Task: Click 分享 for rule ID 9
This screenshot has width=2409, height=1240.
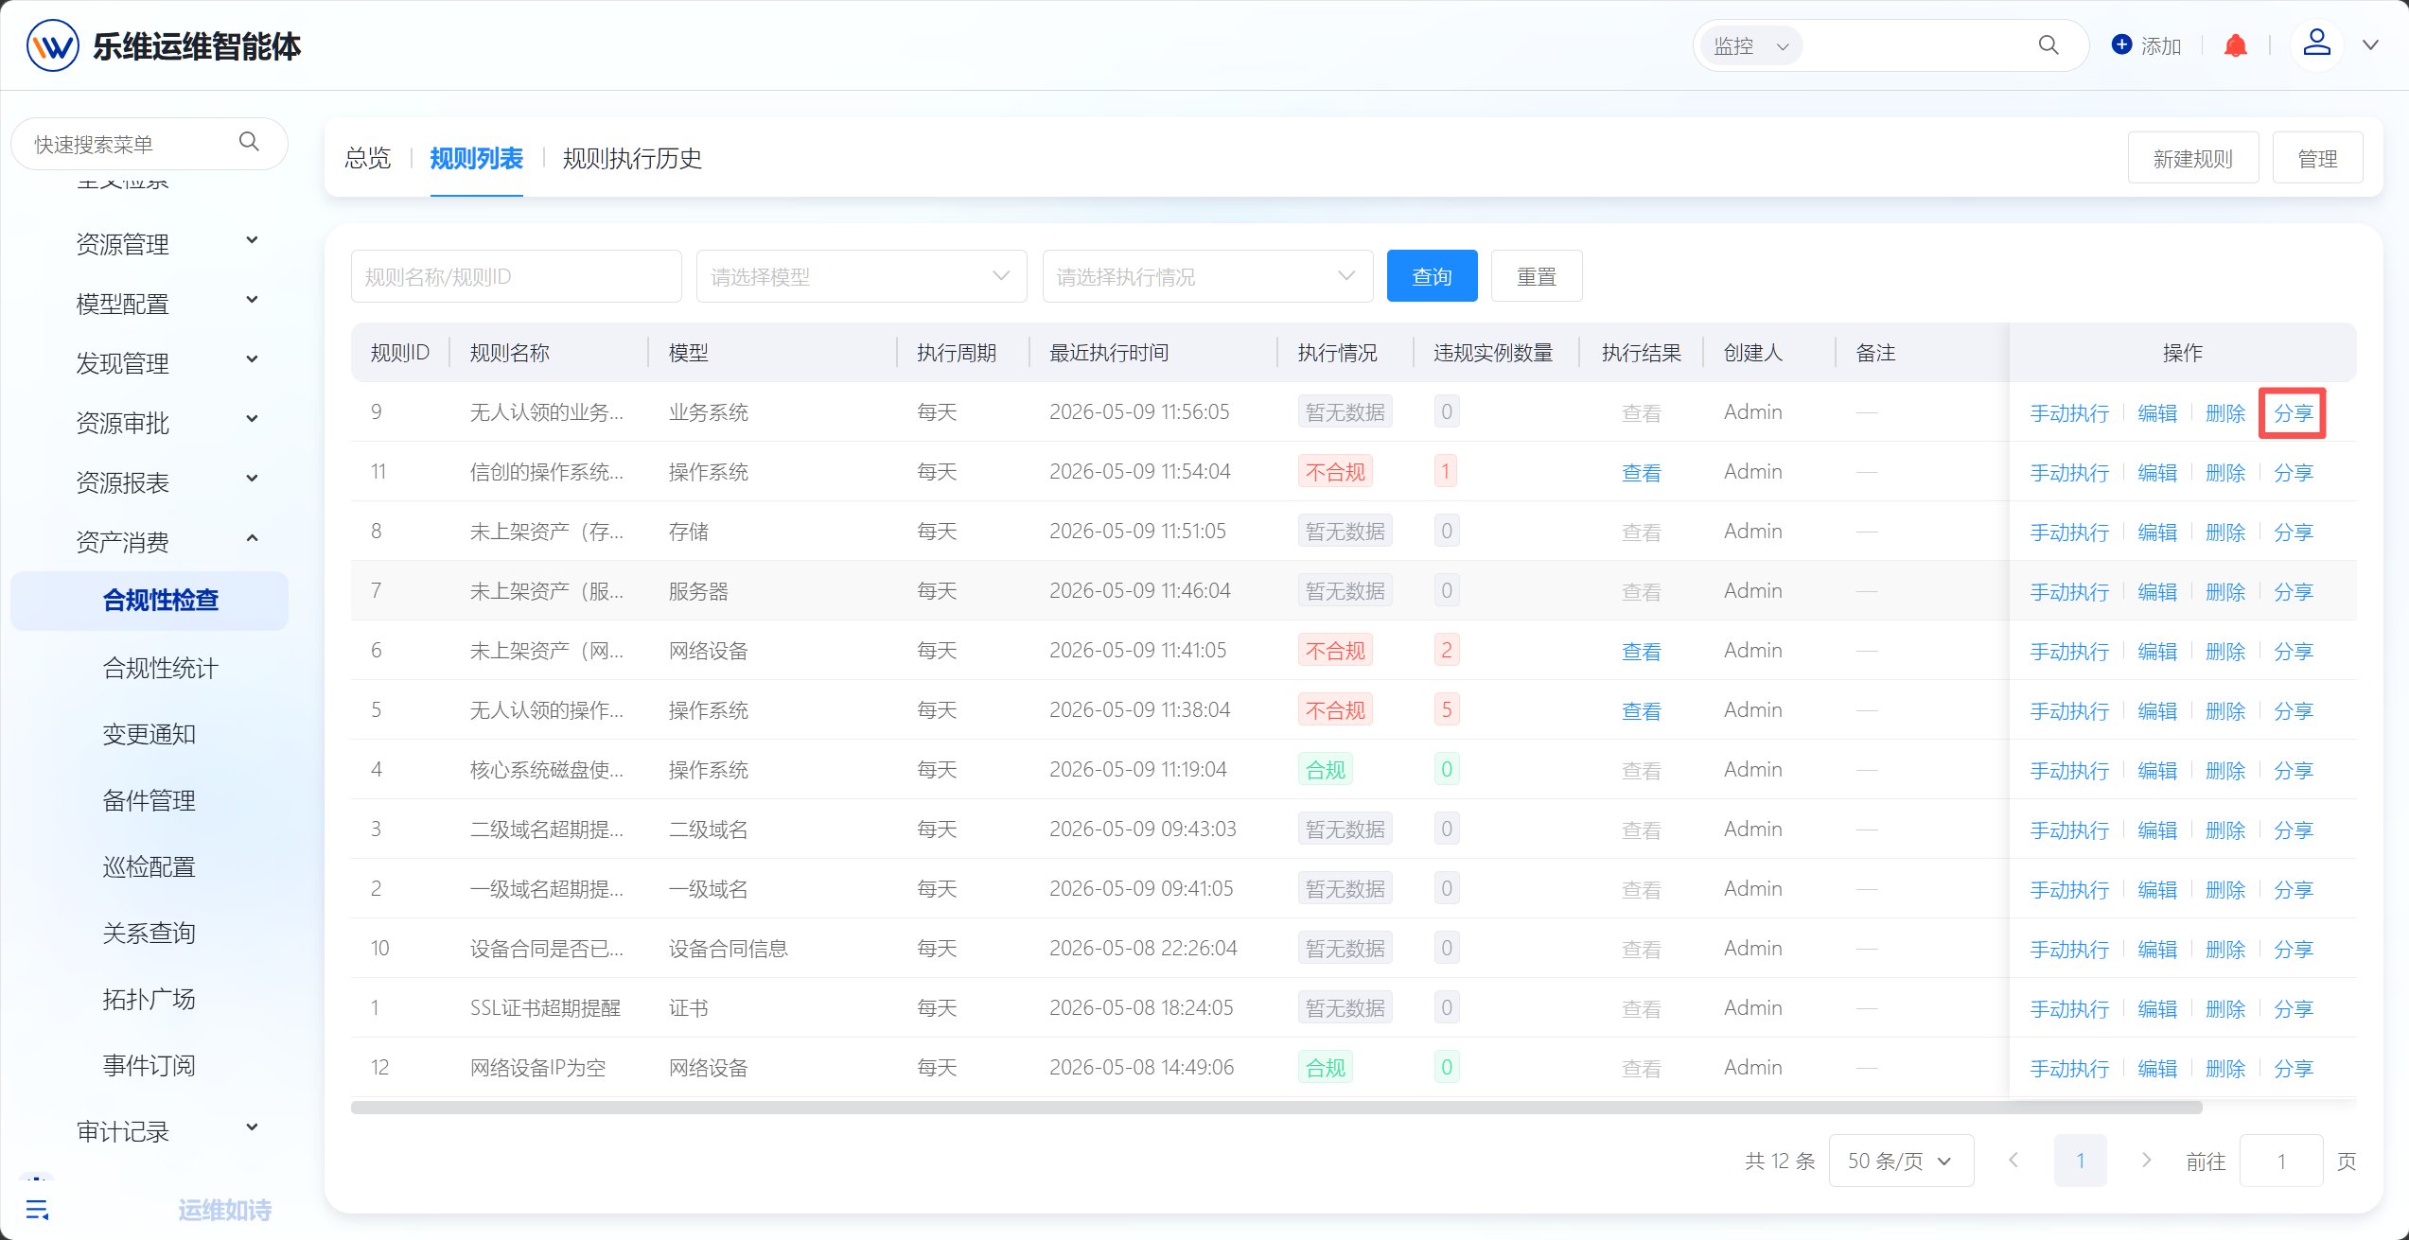Action: (2294, 413)
